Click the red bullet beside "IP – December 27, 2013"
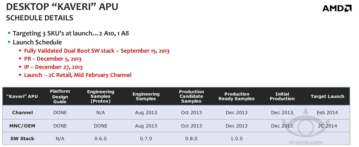 (20, 67)
